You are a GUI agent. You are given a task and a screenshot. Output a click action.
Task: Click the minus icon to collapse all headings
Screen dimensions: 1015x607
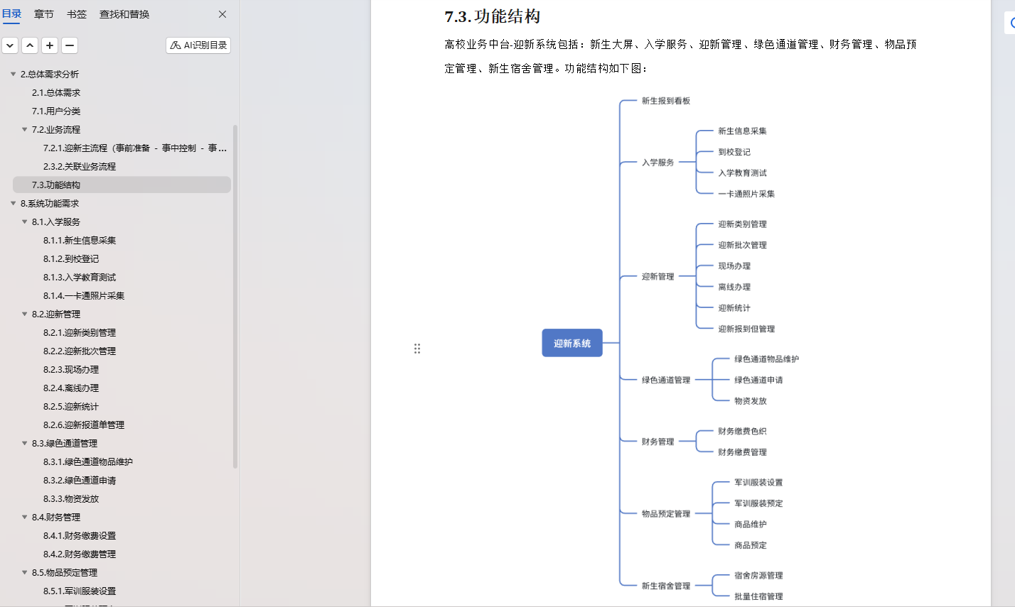[x=69, y=45]
